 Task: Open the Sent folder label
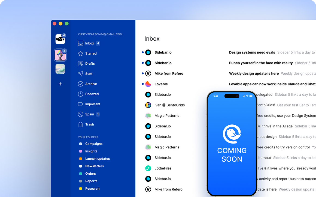(x=89, y=74)
